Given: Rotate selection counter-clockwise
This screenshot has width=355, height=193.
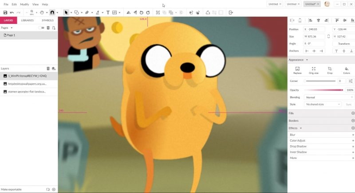Looking at the screenshot, I should [x=142, y=13].
